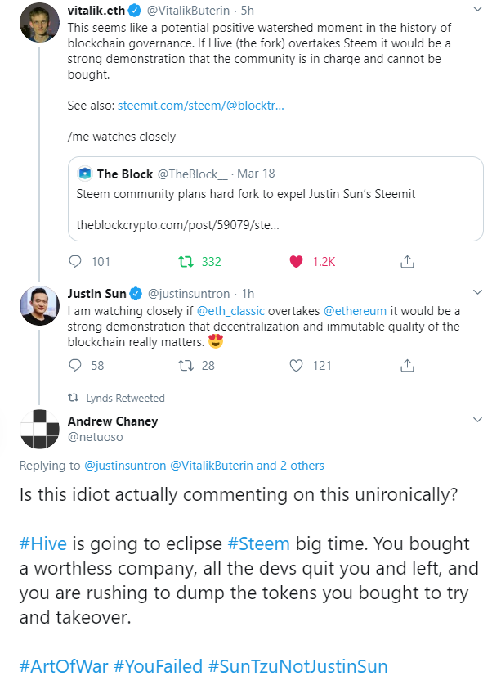
Task: Open the more-options chevron on Vitalik's tweet
Action: (477, 10)
